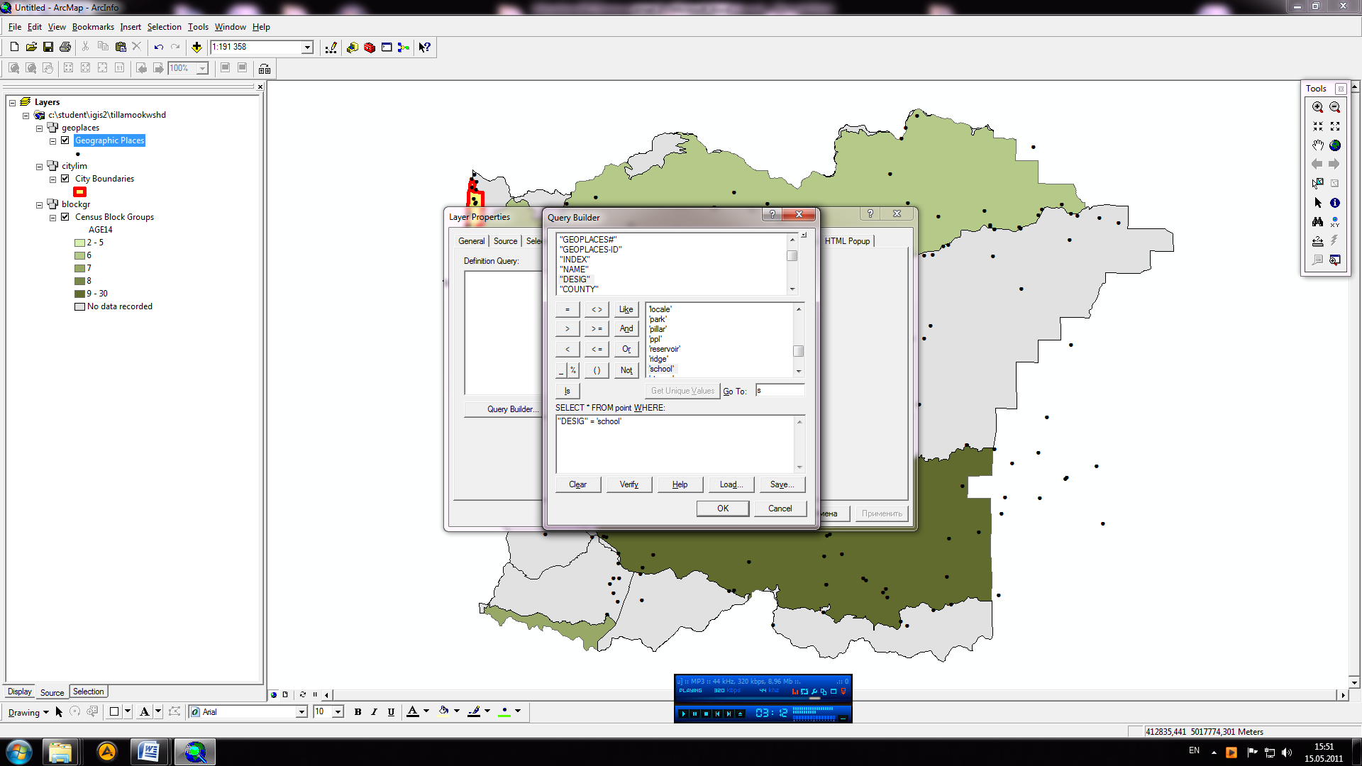Save the current map document

click(48, 47)
